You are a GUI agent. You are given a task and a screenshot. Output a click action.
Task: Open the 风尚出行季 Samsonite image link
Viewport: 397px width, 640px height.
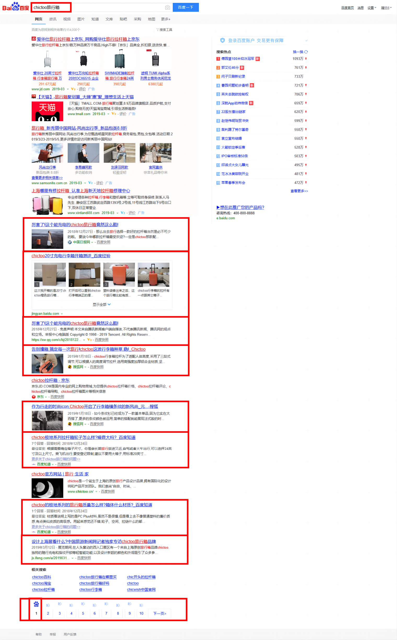tap(47, 153)
